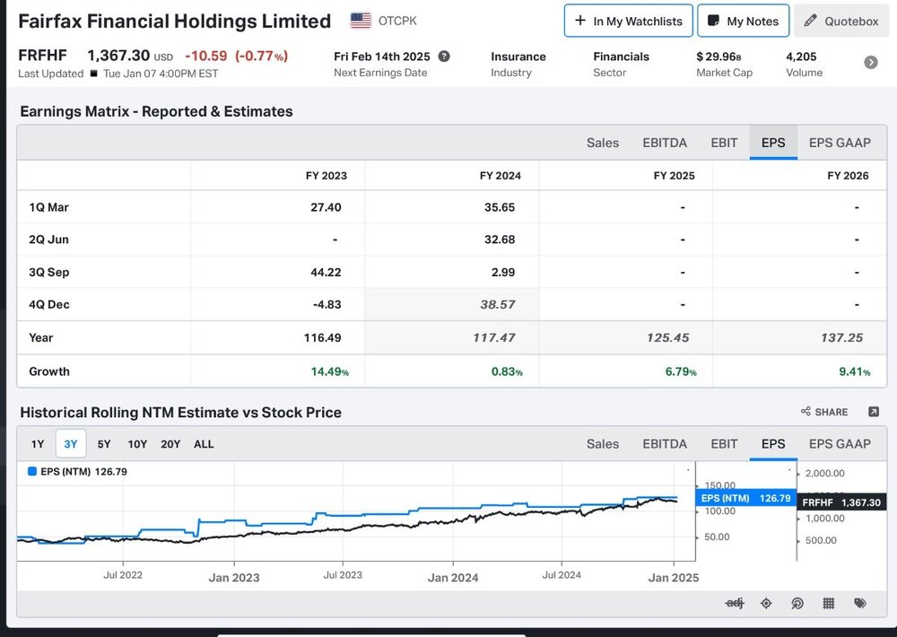
Task: Switch Earnings Matrix to Sales tab
Action: (x=603, y=143)
